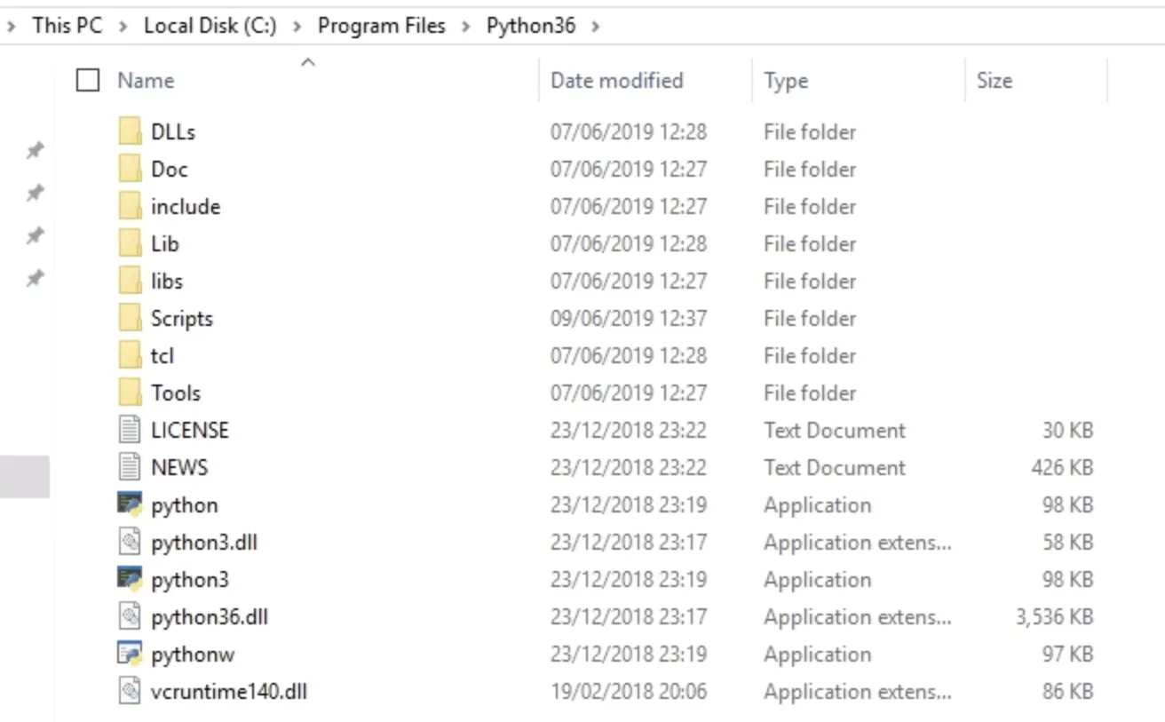Open the chevron dropdown after This PC

point(123,26)
